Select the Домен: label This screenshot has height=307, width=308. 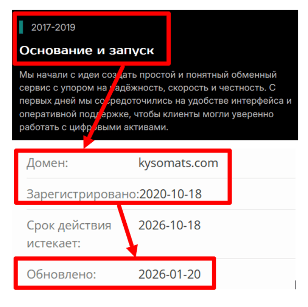(x=48, y=163)
